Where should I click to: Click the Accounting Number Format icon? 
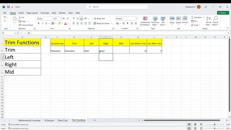click(117, 23)
